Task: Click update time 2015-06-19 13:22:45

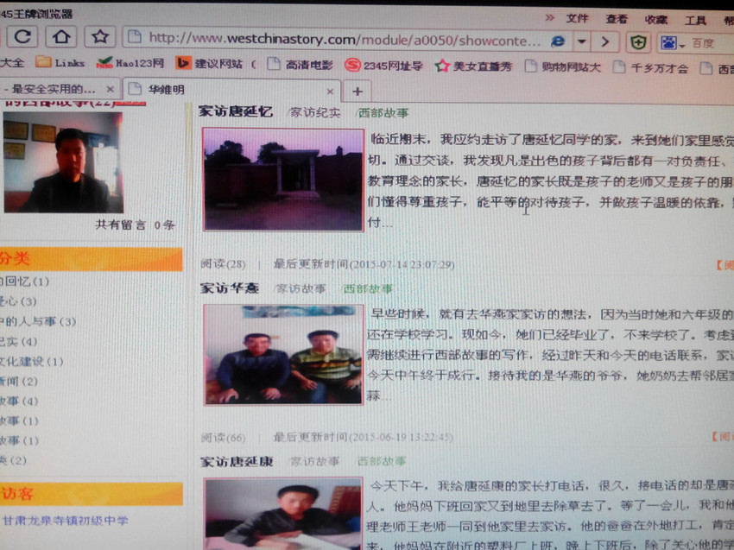Action: click(x=363, y=437)
